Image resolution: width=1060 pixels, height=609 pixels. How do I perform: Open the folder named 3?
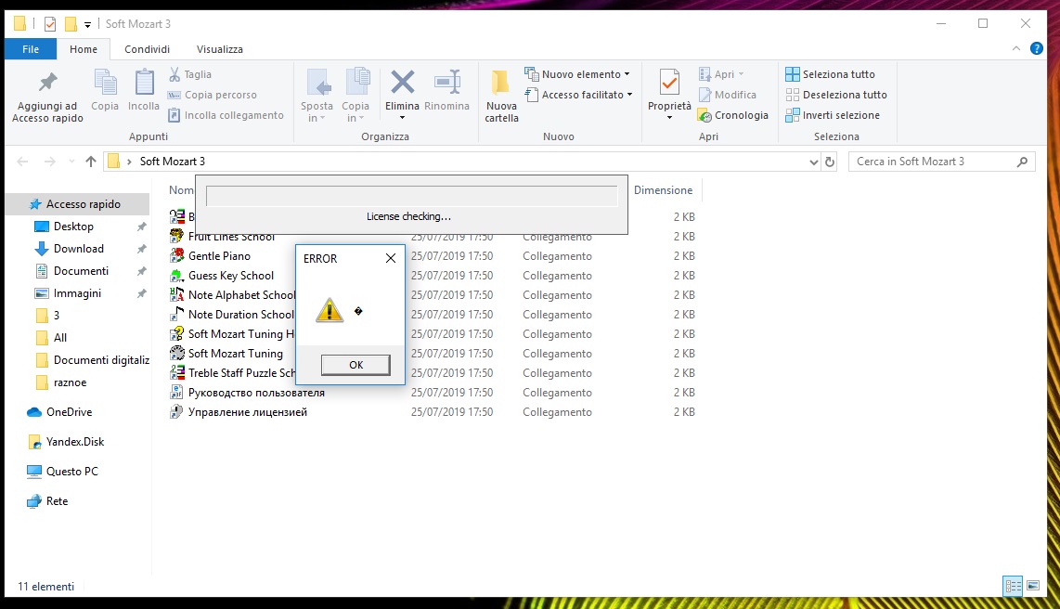click(56, 316)
